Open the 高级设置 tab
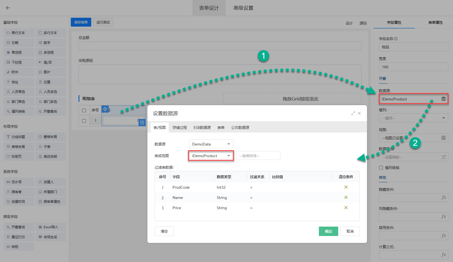This screenshot has width=453, height=262. coord(243,8)
